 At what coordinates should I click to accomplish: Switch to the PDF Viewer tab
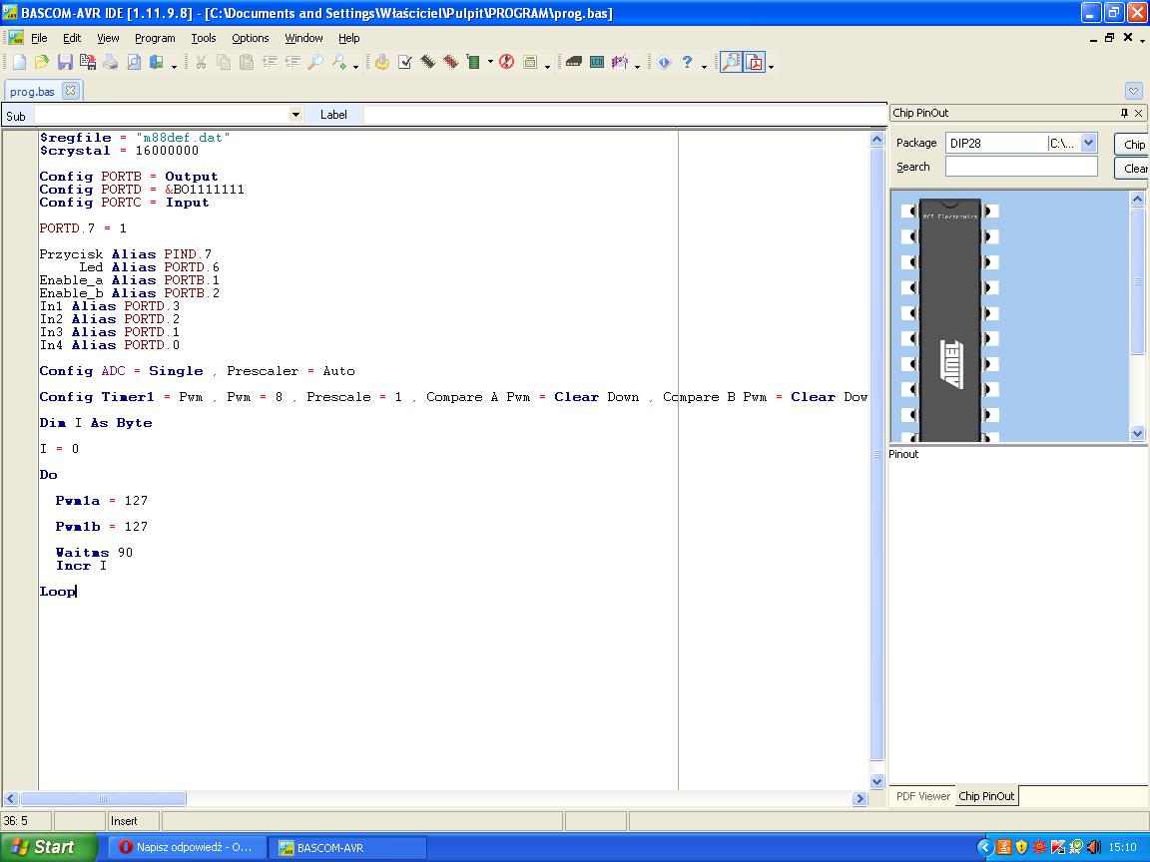[x=922, y=796]
